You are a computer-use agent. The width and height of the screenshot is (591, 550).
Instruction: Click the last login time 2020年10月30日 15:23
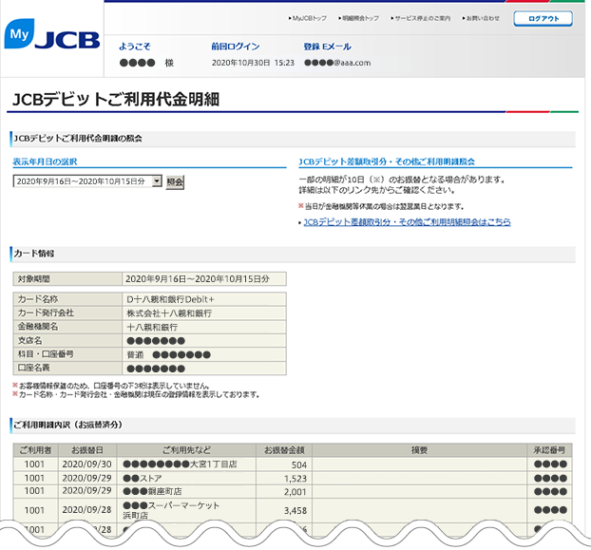pyautogui.click(x=253, y=63)
